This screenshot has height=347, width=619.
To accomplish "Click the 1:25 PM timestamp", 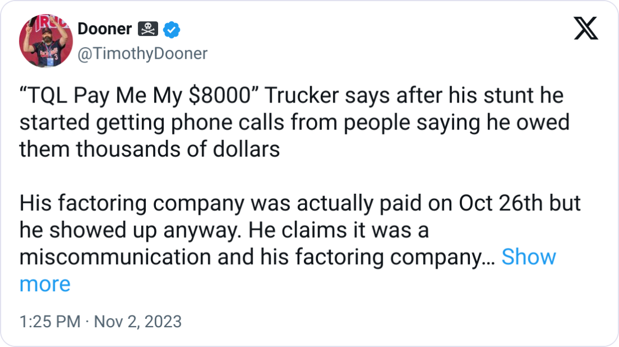I will tap(50, 322).
